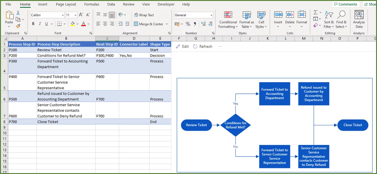
Task: Toggle Align Left
Action: point(98,24)
